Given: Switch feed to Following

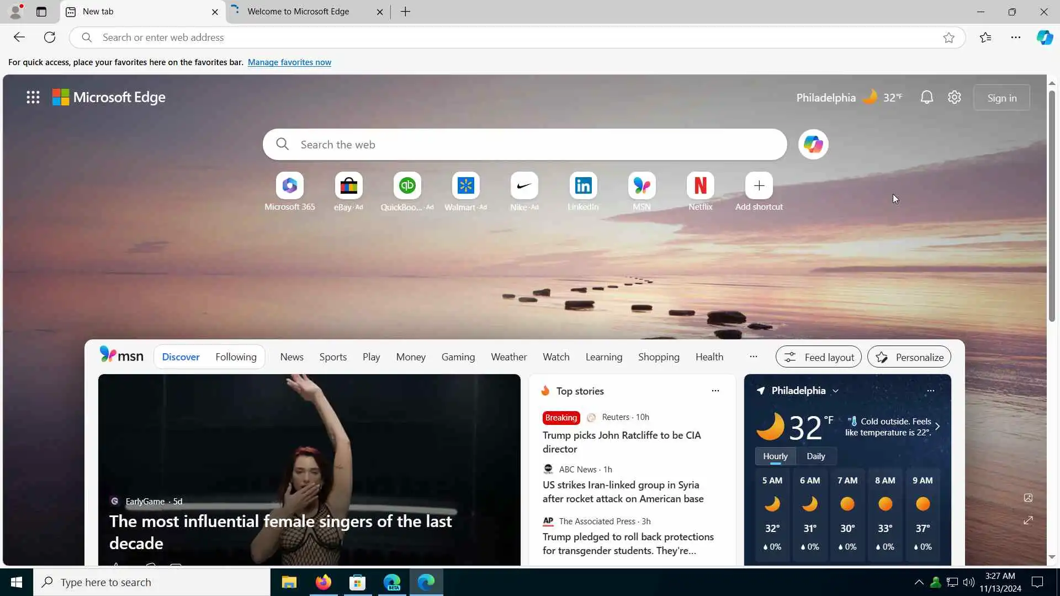Looking at the screenshot, I should point(236,357).
